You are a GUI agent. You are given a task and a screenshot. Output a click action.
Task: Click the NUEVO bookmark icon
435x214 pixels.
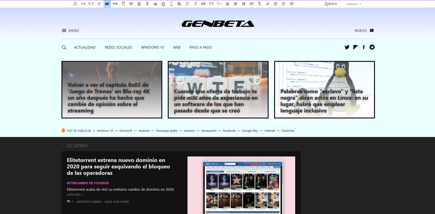pos(372,31)
